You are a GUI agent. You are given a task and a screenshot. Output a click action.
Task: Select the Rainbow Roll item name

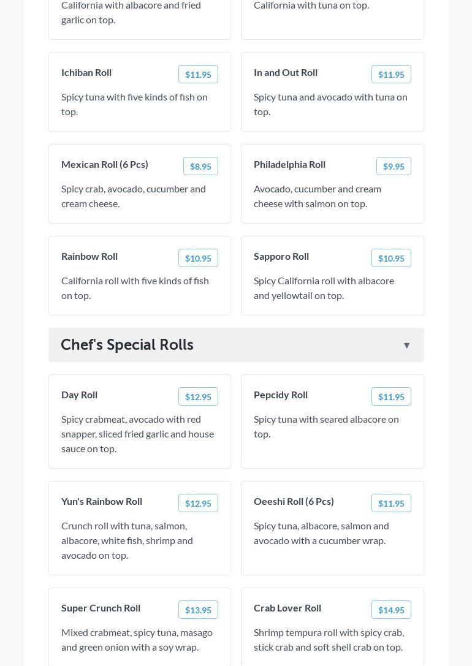pos(89,256)
